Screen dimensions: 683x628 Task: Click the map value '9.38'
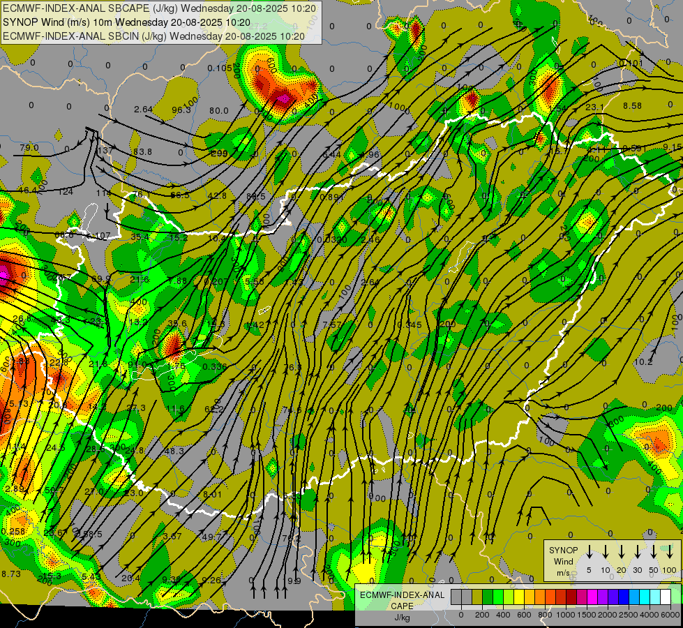pos(171,579)
